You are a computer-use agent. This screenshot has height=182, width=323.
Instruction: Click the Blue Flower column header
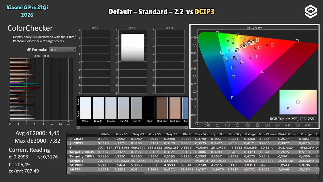pos(267,134)
